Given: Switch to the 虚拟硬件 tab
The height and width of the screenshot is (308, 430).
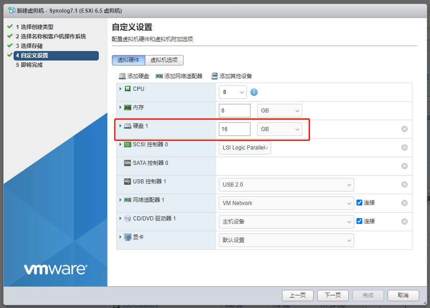Looking at the screenshot, I should pyautogui.click(x=128, y=60).
